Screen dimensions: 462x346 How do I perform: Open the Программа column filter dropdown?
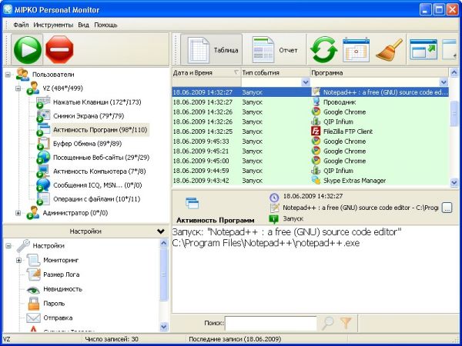pos(444,82)
